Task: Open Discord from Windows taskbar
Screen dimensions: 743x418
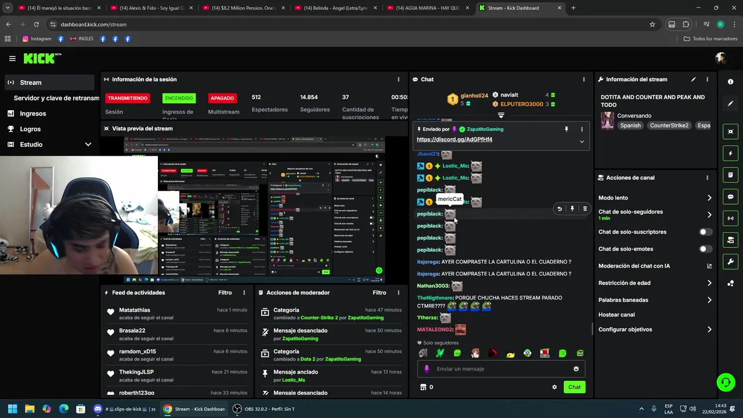Action: pyautogui.click(x=98, y=409)
